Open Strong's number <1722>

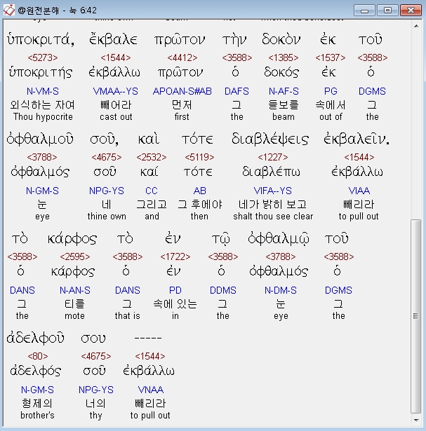[175, 256]
